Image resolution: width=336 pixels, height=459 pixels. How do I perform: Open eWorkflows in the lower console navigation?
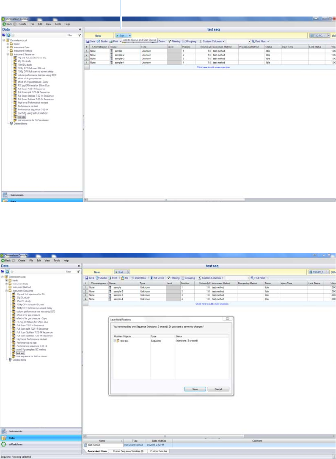click(41, 444)
